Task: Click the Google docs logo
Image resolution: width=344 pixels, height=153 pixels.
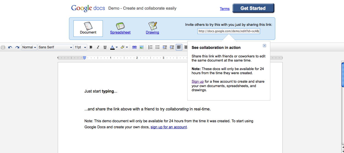Action: 88,8
